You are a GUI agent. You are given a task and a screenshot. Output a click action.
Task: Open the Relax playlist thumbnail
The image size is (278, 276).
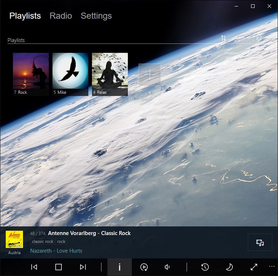pos(110,74)
